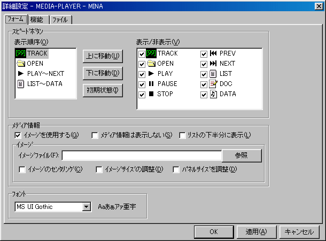Close the 詳細設定 dialog window
This screenshot has height=241, width=326.
[319, 6]
